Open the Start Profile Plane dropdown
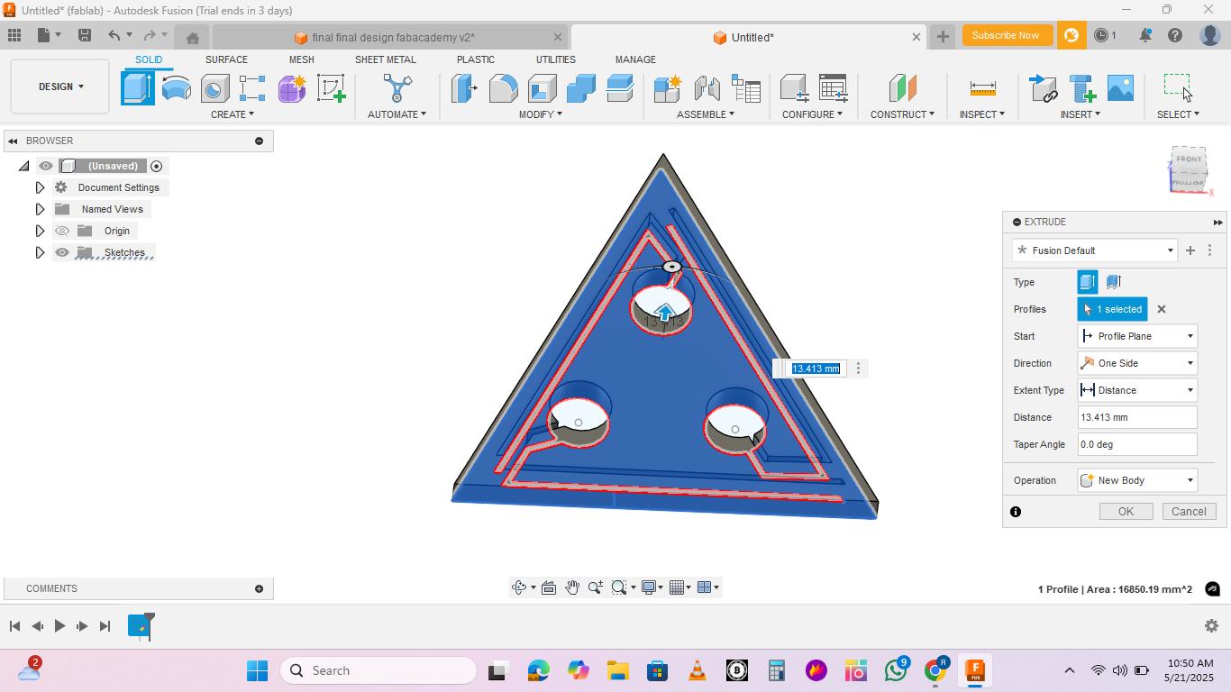The image size is (1231, 692). [1137, 336]
